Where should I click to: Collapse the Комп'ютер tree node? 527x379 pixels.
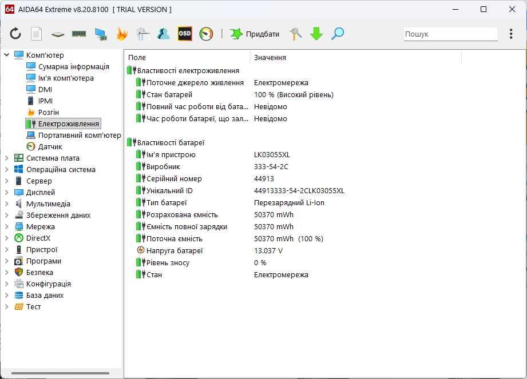coord(7,55)
